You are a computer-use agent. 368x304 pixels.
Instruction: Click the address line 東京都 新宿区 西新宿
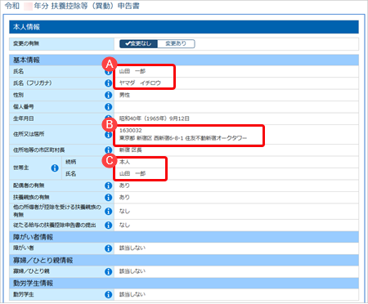(x=183, y=138)
